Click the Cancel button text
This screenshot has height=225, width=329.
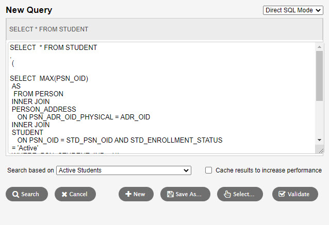coord(78,194)
